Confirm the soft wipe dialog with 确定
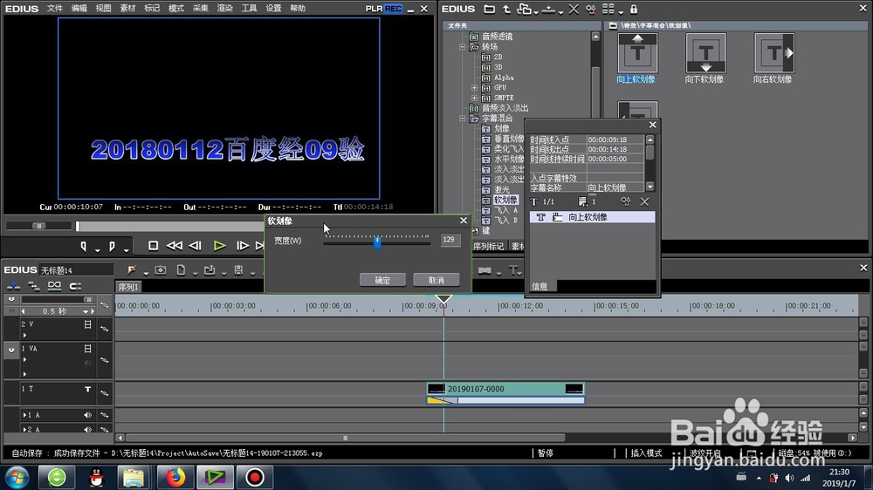873x490 pixels. click(382, 280)
